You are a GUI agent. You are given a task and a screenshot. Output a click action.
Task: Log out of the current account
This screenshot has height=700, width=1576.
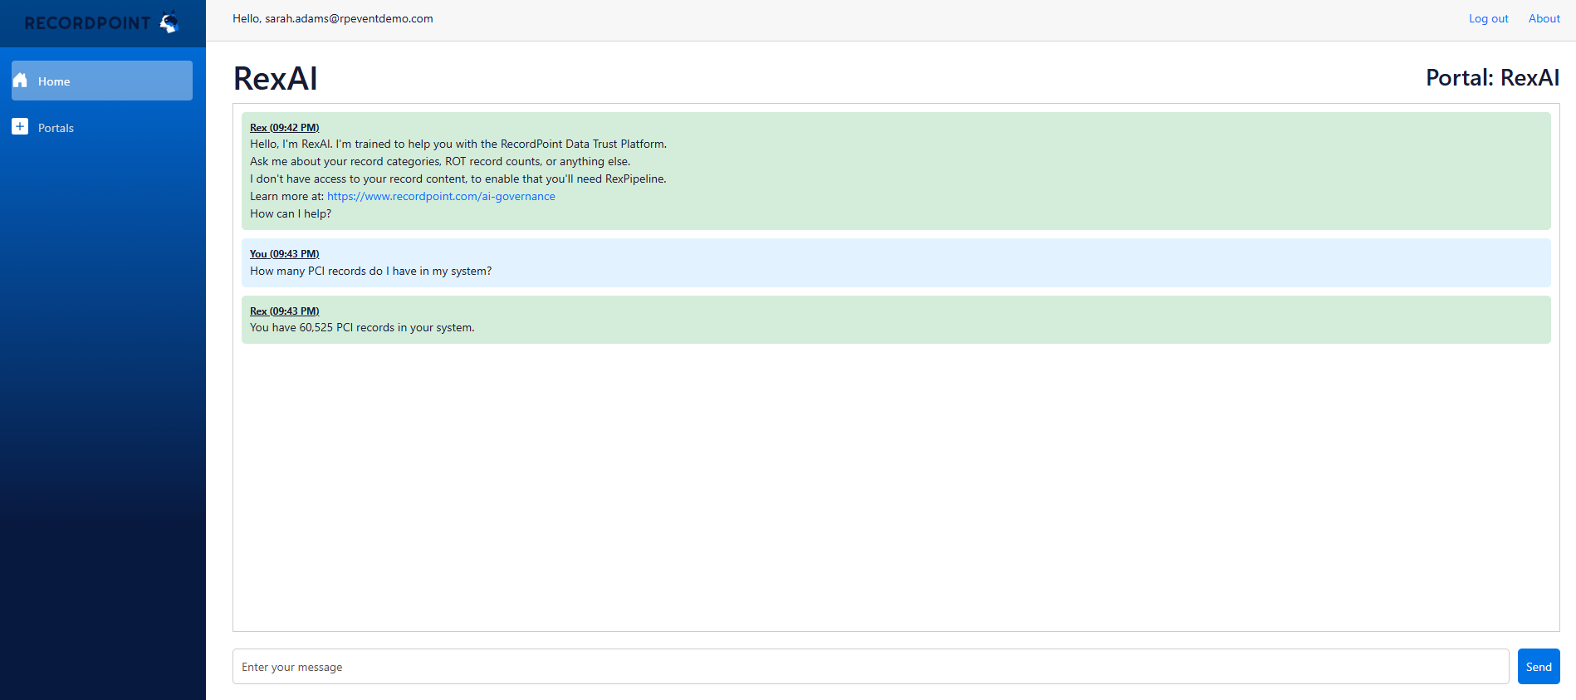1488,18
